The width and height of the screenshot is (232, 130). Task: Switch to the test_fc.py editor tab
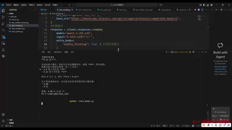(123, 10)
